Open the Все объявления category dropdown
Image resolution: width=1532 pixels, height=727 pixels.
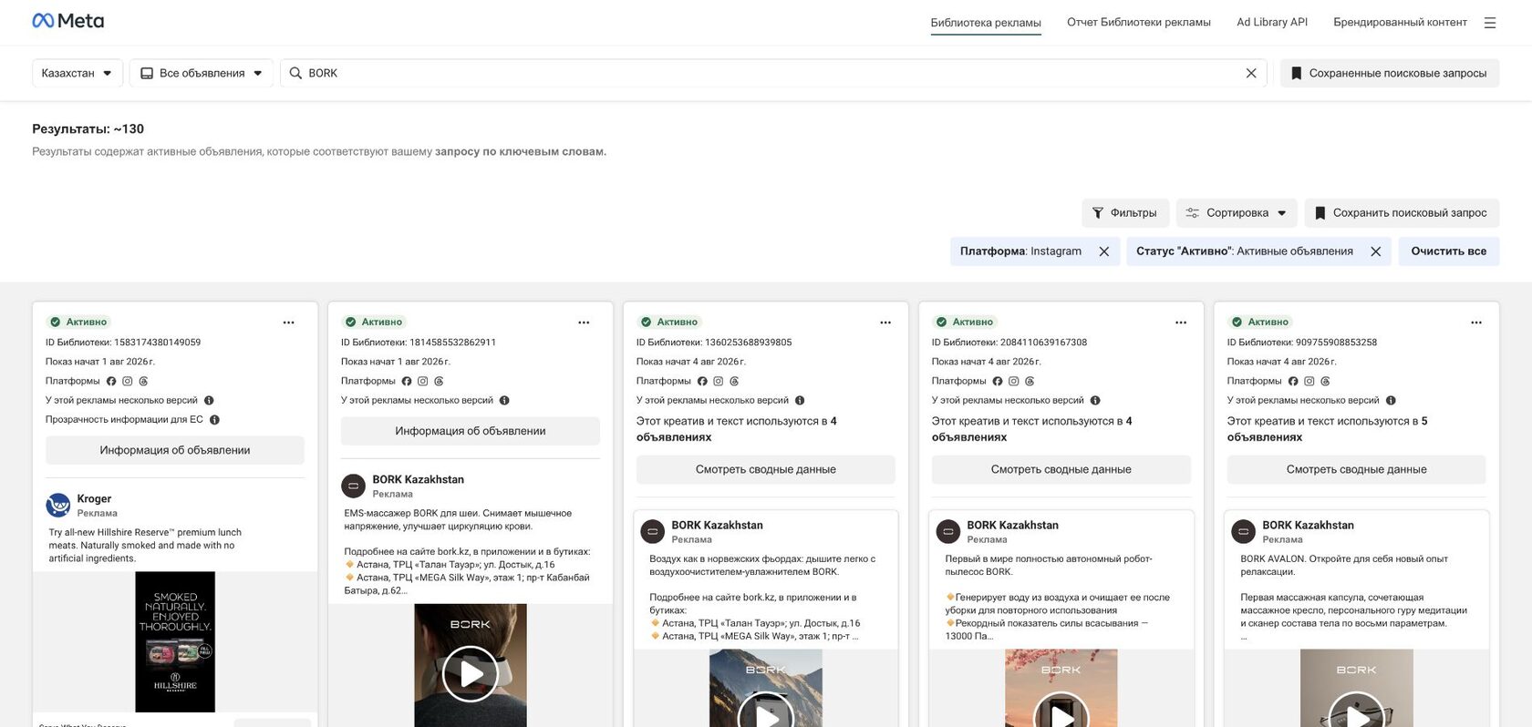click(x=202, y=73)
